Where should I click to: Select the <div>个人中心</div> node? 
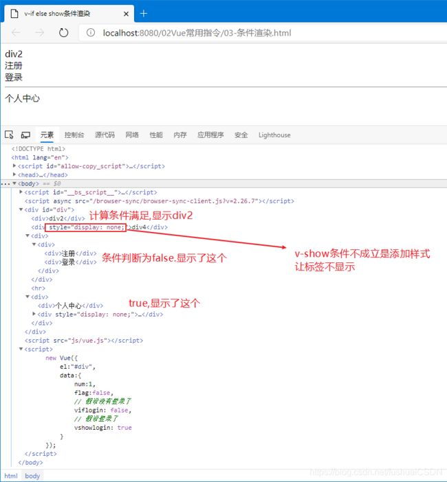tap(71, 306)
